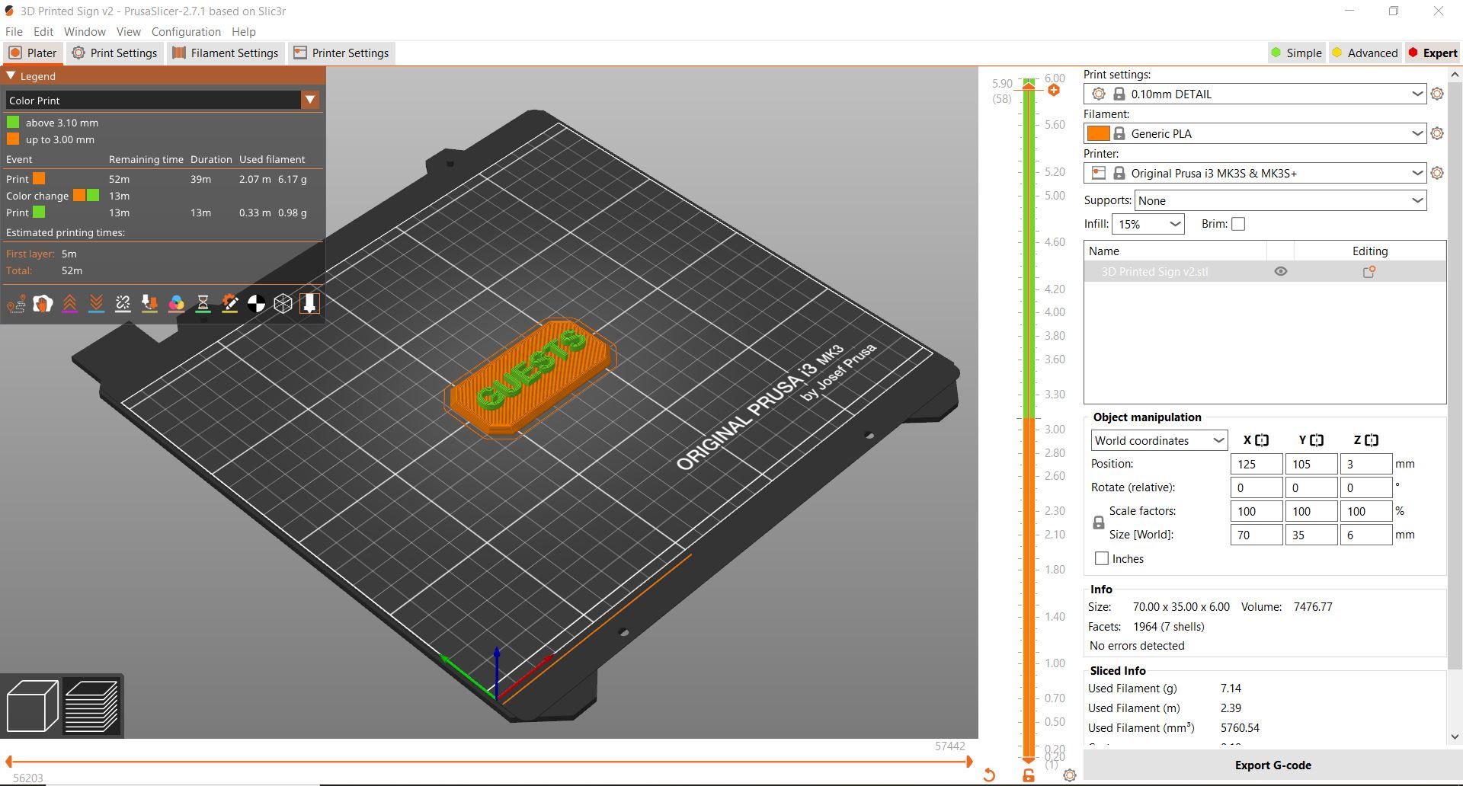Edit Filament preset via gear icon
This screenshot has height=786, width=1463.
click(x=1437, y=133)
